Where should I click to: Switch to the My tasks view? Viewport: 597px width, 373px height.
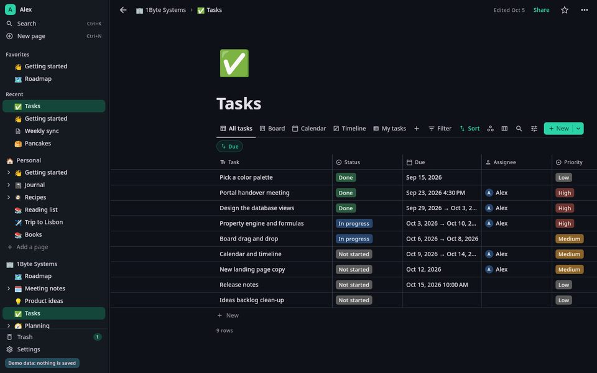pyautogui.click(x=389, y=129)
